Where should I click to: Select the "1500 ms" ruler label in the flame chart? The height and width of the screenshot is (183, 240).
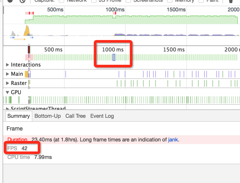pos(174,50)
